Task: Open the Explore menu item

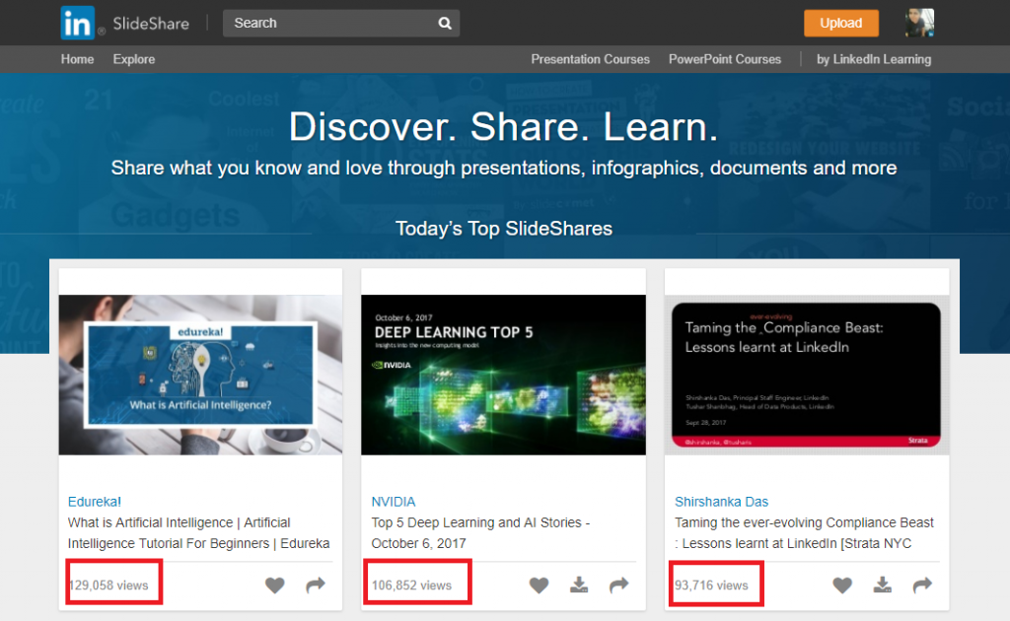Action: pos(134,59)
